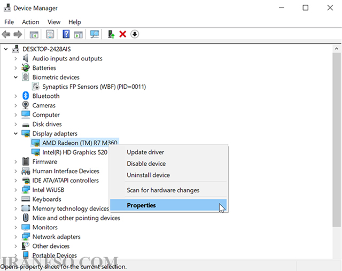Open the View menu
This screenshot has height=271, width=342.
pos(54,22)
